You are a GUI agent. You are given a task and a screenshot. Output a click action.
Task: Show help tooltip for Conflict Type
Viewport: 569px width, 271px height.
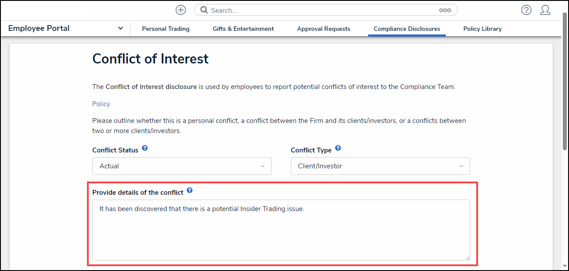click(x=338, y=148)
